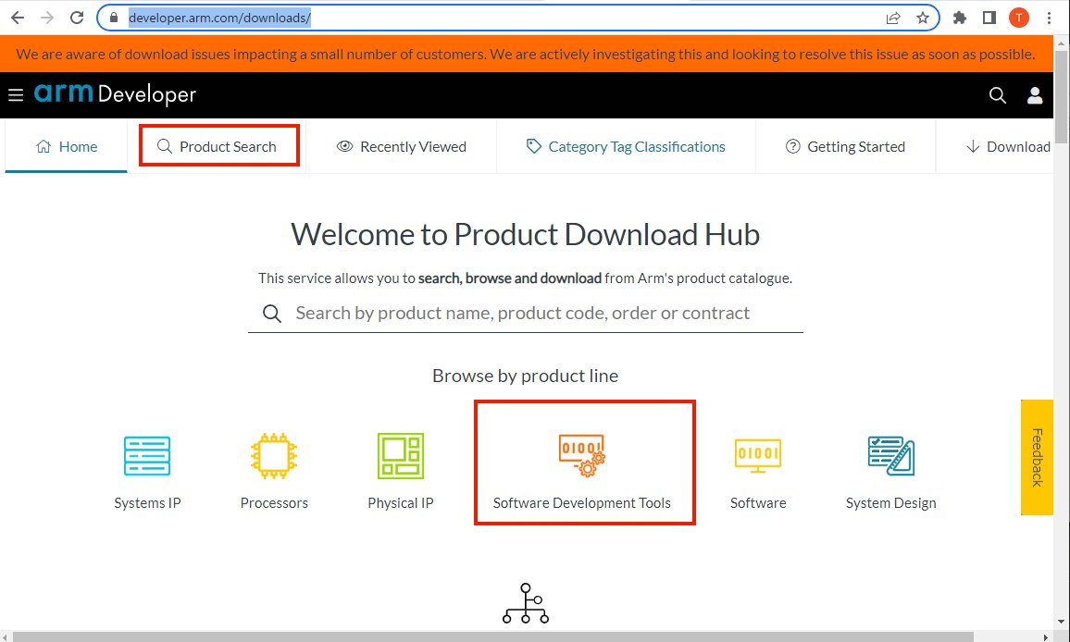Image resolution: width=1070 pixels, height=642 pixels.
Task: Click the Physical IP label
Action: [x=401, y=503]
